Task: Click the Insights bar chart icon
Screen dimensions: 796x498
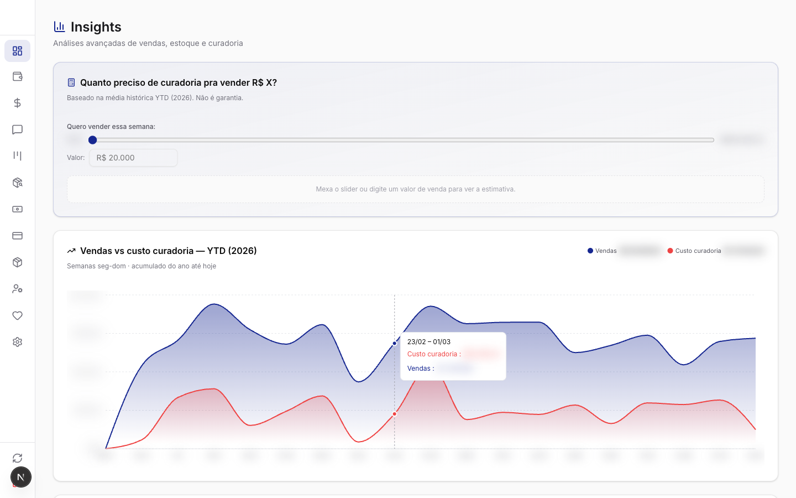Action: click(x=59, y=27)
